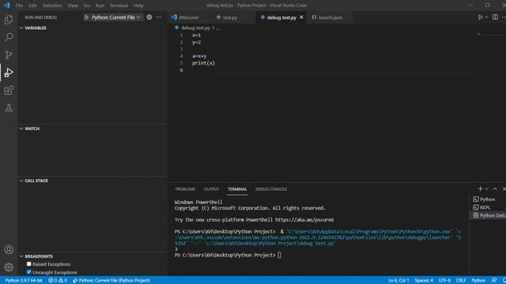Close the debug test.py tab
This screenshot has height=284, width=506.
[x=301, y=17]
